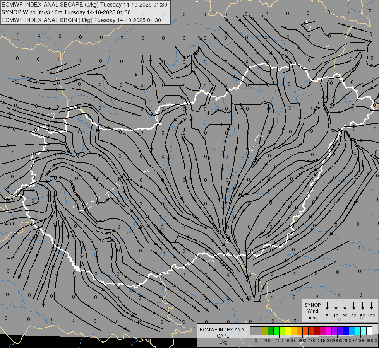
Task: Click the wind legend arrow above 100
Action: pos(372,306)
